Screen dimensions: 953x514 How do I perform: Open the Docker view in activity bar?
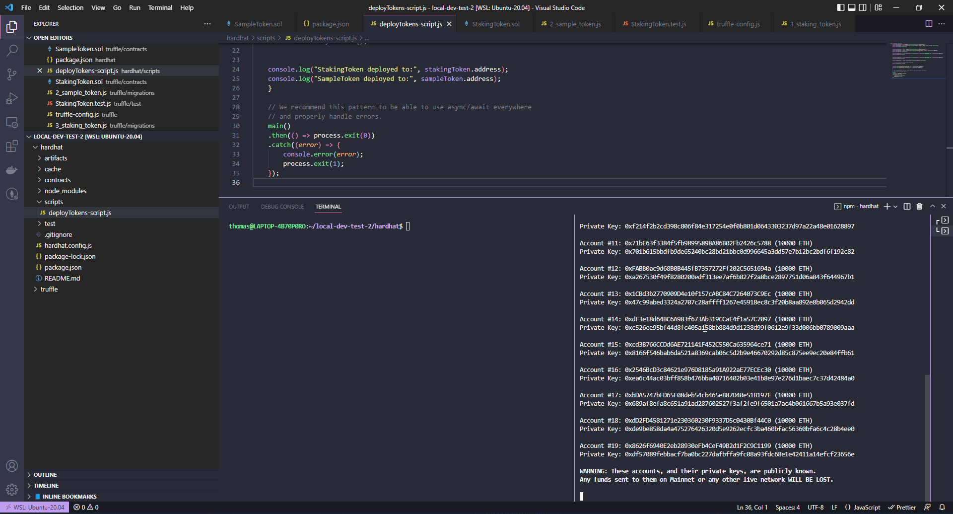click(12, 170)
